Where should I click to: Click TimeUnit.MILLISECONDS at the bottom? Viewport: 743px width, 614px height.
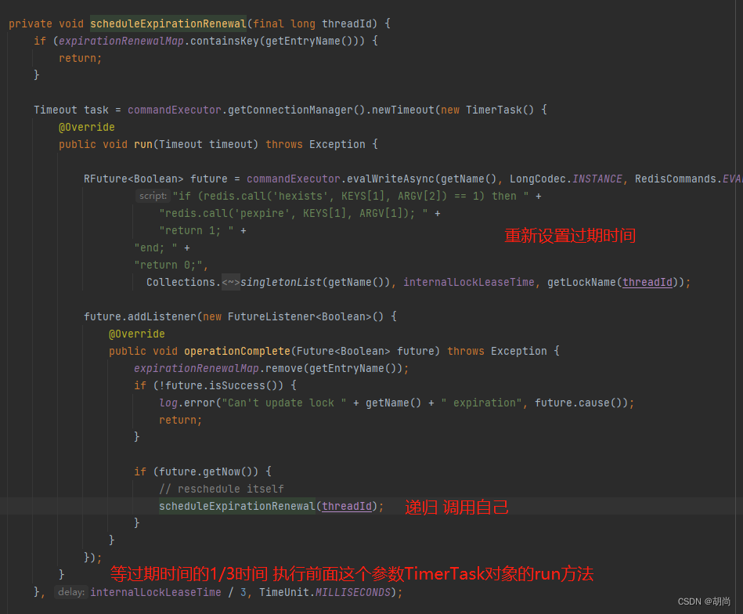pyautogui.click(x=325, y=593)
